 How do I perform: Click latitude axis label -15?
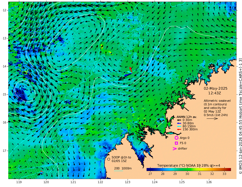tap(4, 94)
